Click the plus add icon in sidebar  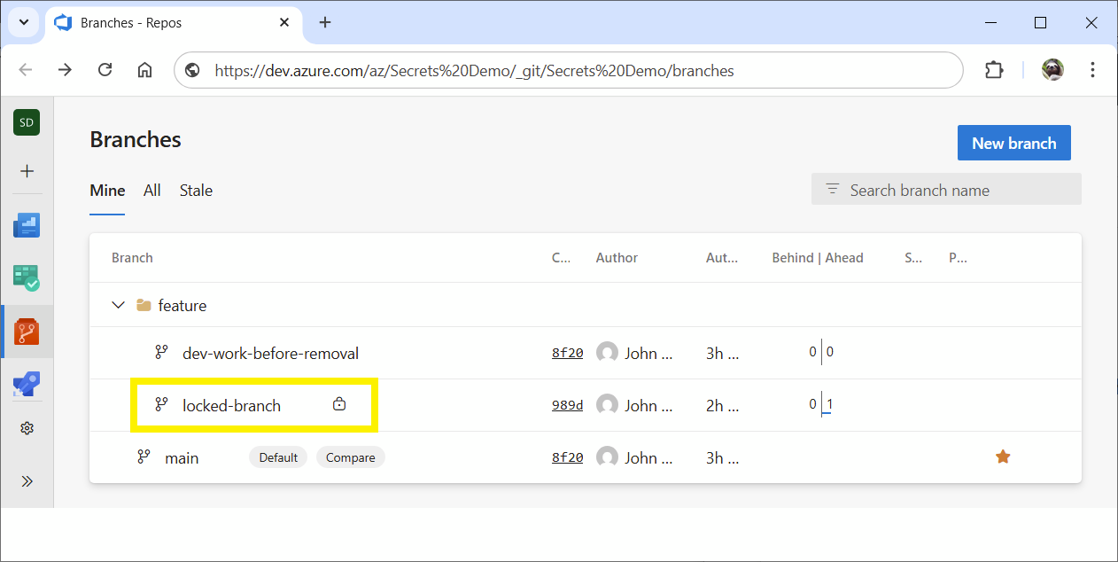pos(27,171)
